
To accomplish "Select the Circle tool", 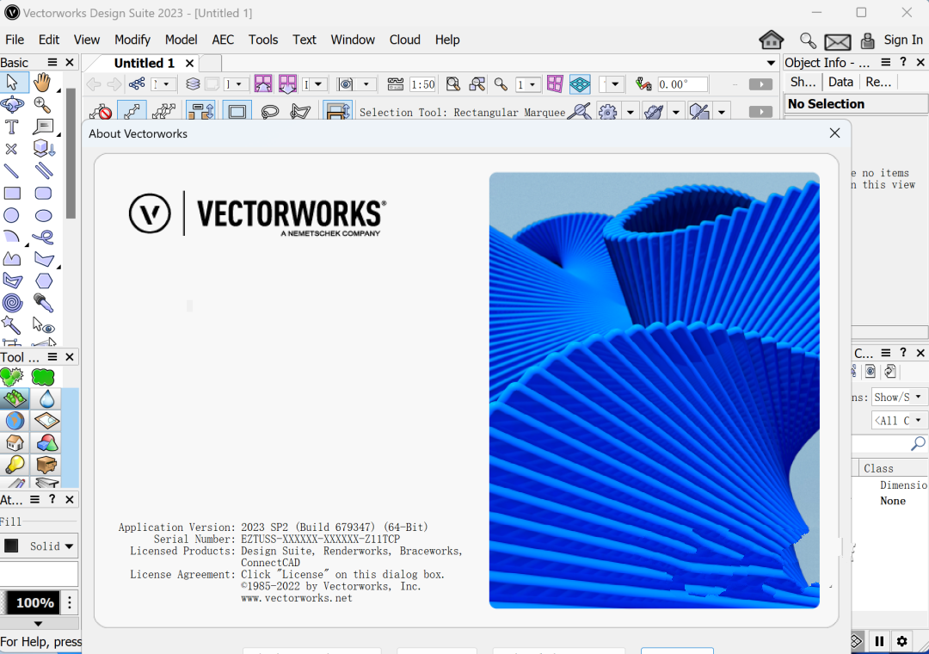I will (x=11, y=215).
